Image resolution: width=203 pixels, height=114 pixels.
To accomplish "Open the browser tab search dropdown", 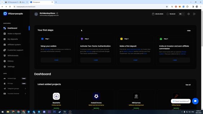I will pos(2,2).
